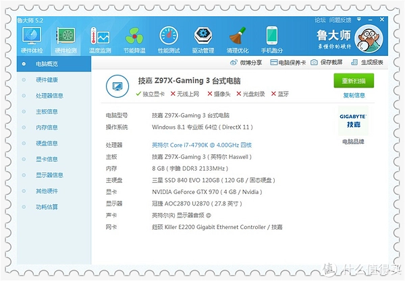Click the 电脑品牌 label under the logo
The height and width of the screenshot is (281, 405).
353,142
